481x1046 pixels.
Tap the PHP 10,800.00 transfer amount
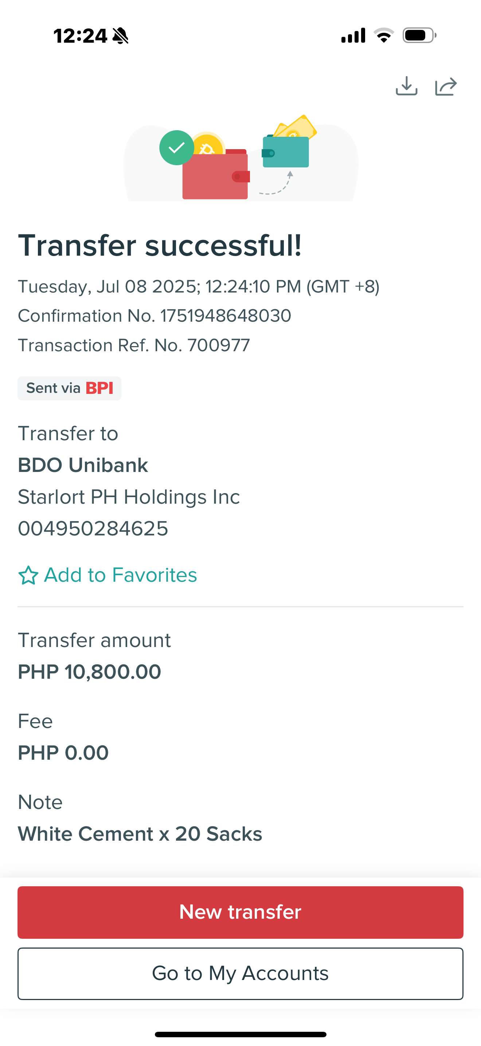click(90, 671)
